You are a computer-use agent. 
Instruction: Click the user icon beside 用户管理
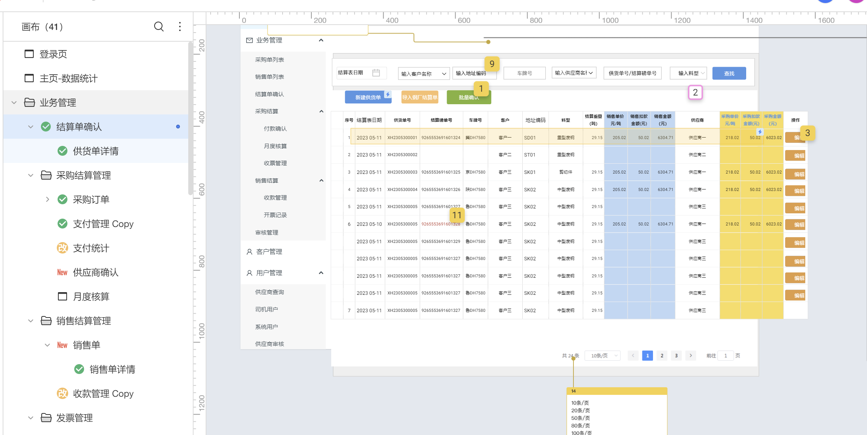[249, 273]
